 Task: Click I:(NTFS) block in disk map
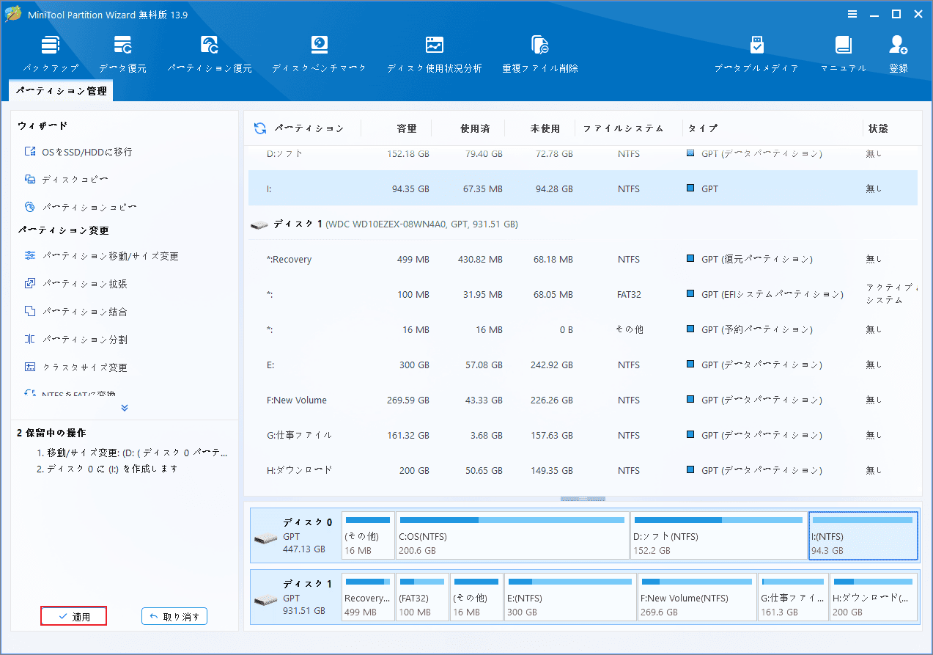click(x=863, y=535)
